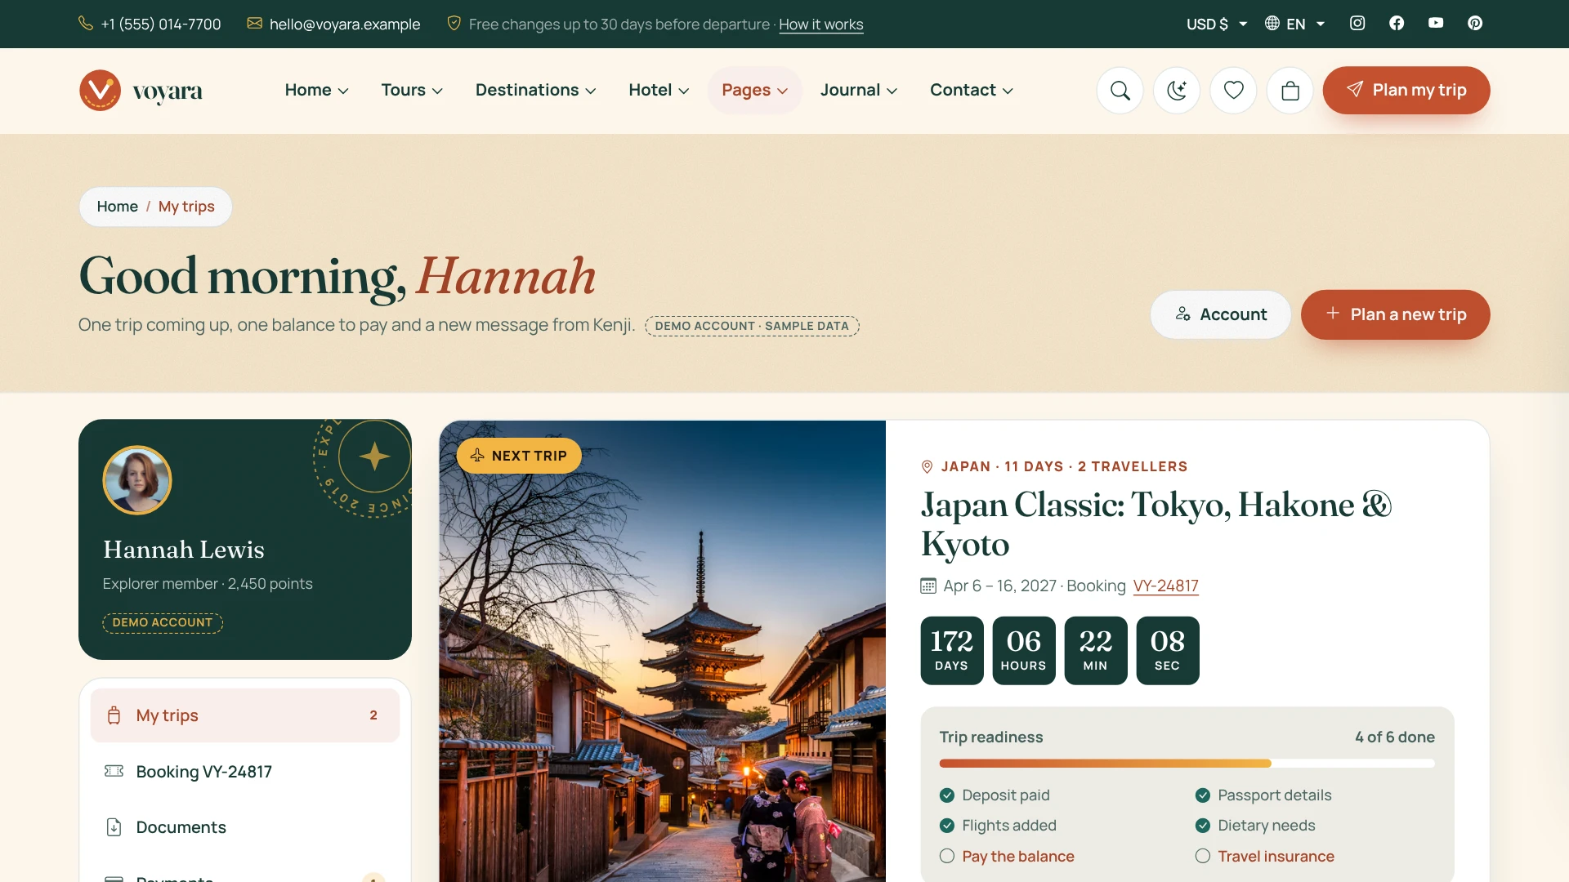
Task: Click the Trip readiness progress bar
Action: click(x=1187, y=764)
